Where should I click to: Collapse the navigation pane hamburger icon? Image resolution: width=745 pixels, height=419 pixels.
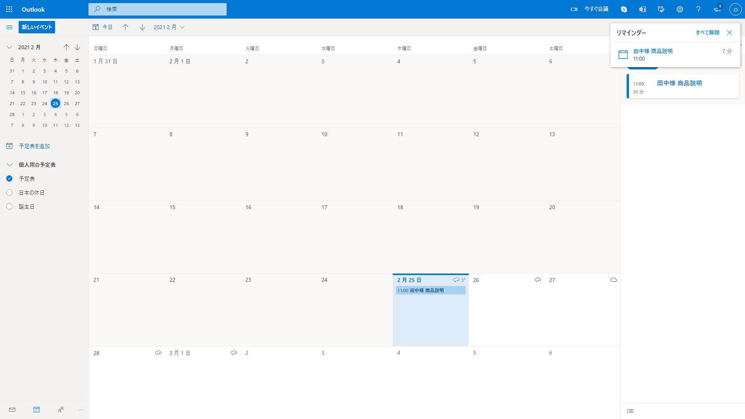(9, 27)
